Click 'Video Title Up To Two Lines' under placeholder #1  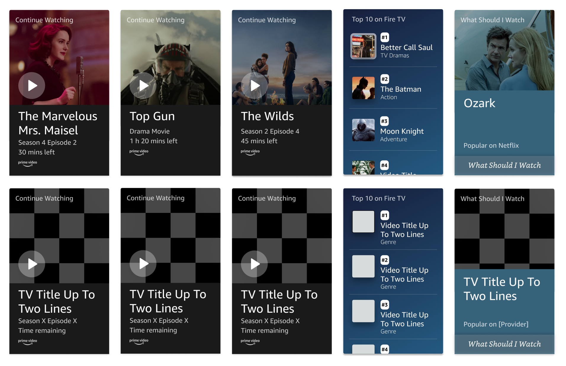[404, 230]
